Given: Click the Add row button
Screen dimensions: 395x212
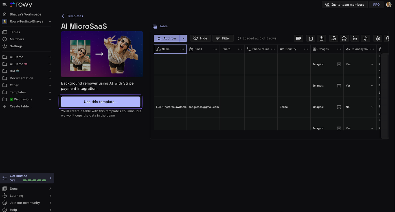Looking at the screenshot, I should [167, 38].
